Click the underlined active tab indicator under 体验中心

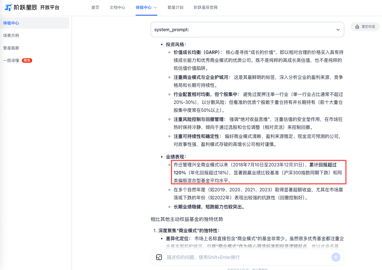coord(146,15)
